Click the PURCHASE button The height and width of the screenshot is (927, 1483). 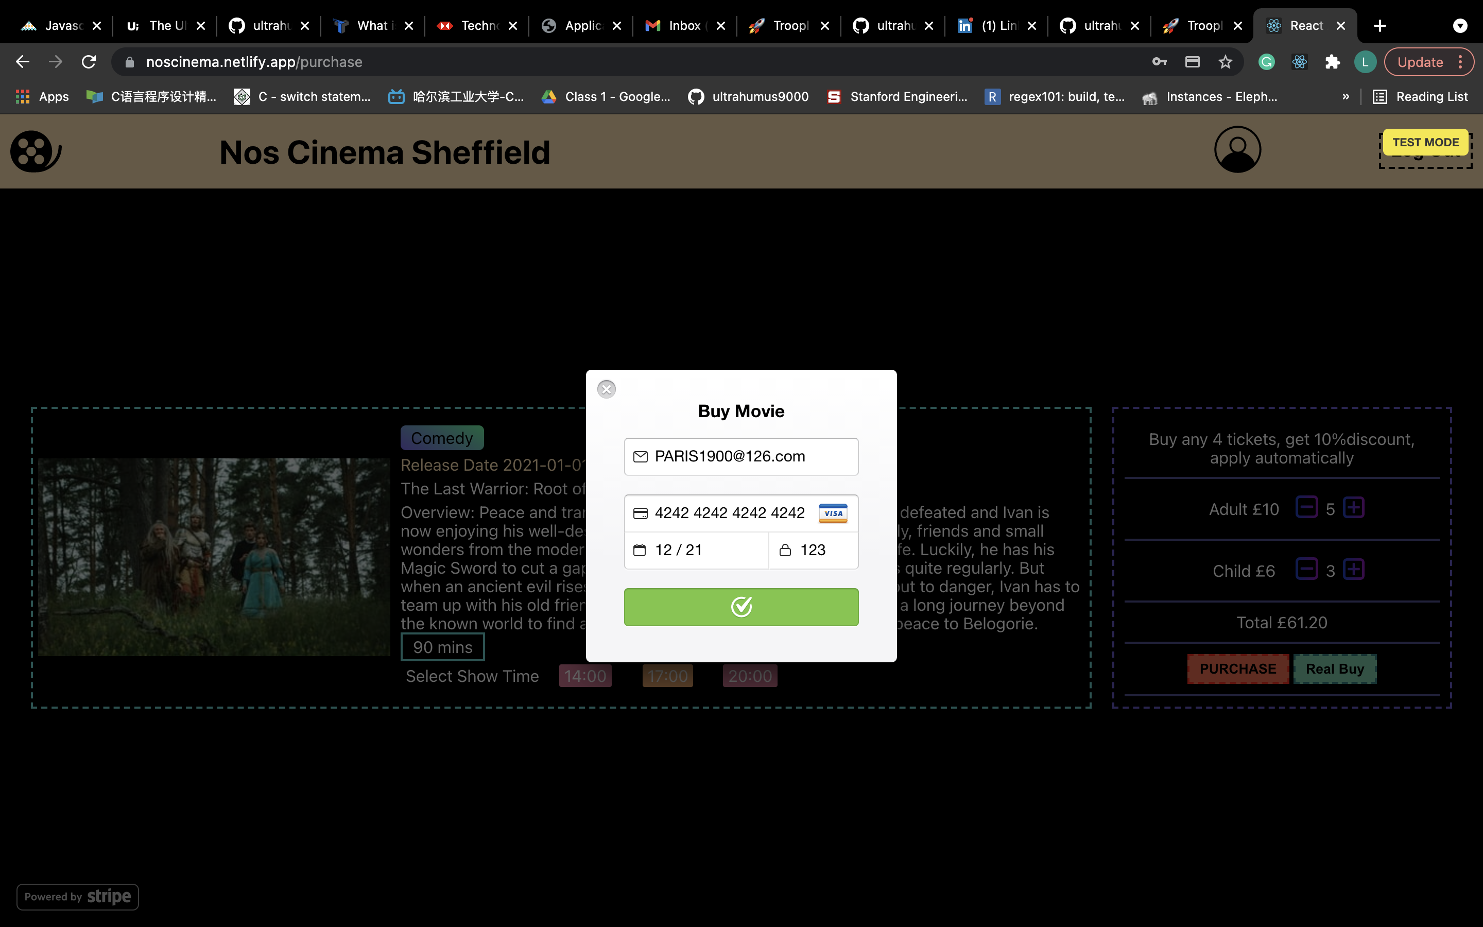tap(1237, 668)
